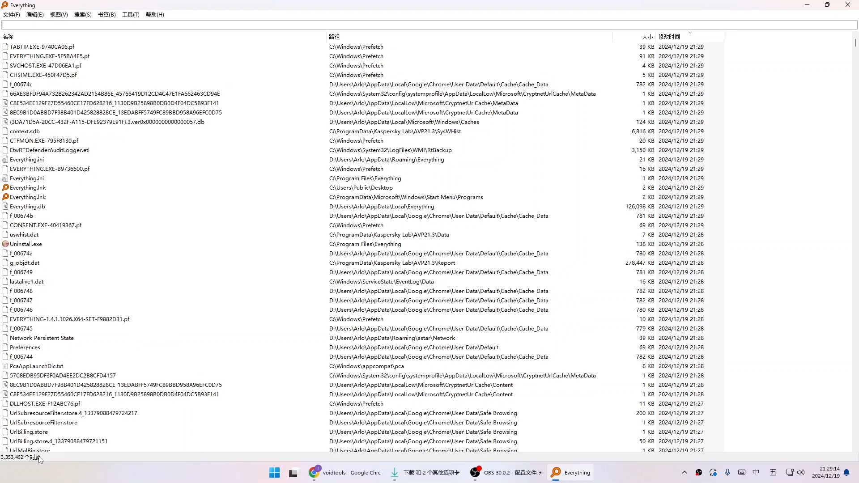The height and width of the screenshot is (483, 859).
Task: Open the Chrome voidtools taskbar window
Action: [345, 473]
